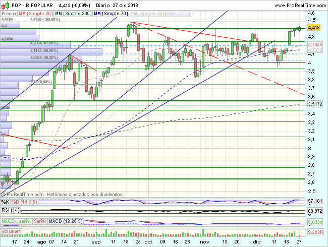Open the MM (Simple 20) indicator settings

35,14
